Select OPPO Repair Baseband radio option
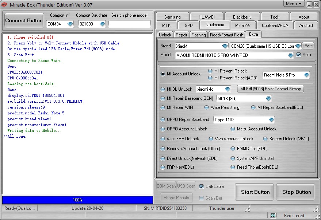This screenshot has width=321, height=220. (x=163, y=119)
